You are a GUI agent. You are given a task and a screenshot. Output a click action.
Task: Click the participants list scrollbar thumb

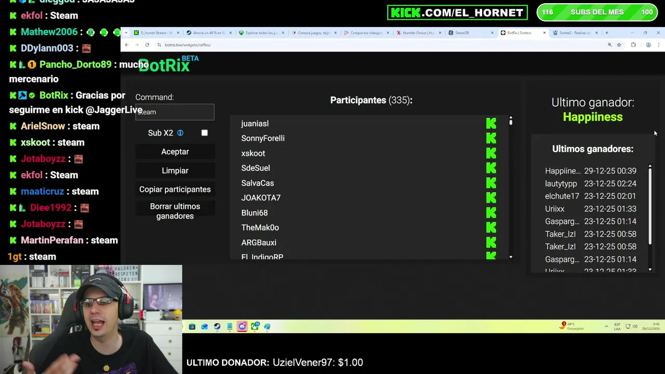[x=511, y=122]
